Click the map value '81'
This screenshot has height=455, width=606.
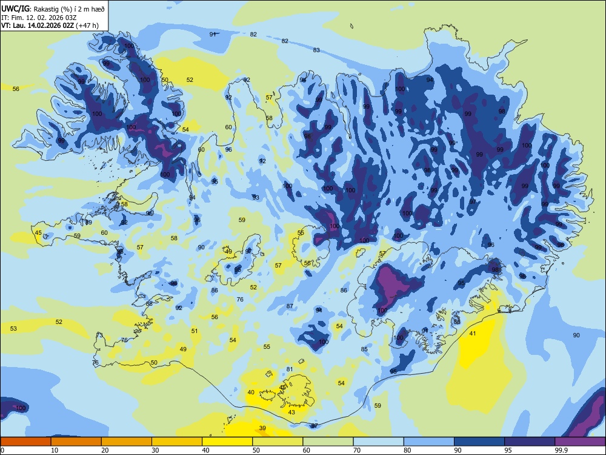[290, 369]
